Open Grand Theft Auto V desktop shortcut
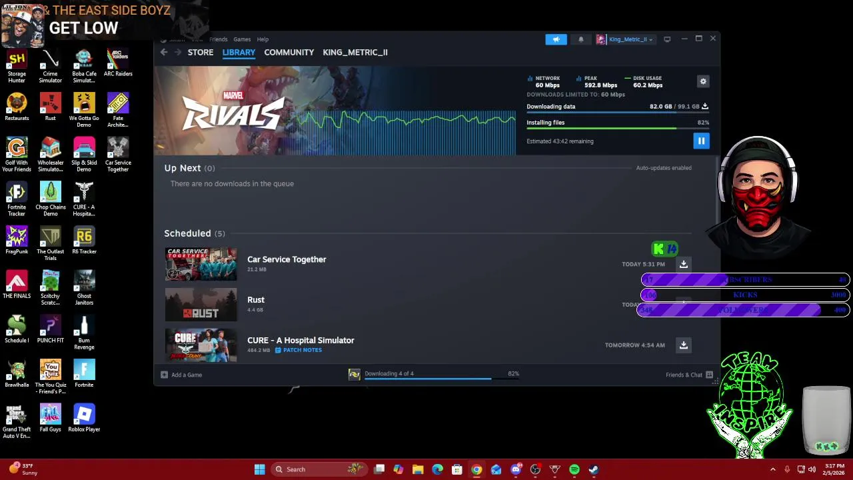Screen dimensions: 853x480 click(17, 422)
